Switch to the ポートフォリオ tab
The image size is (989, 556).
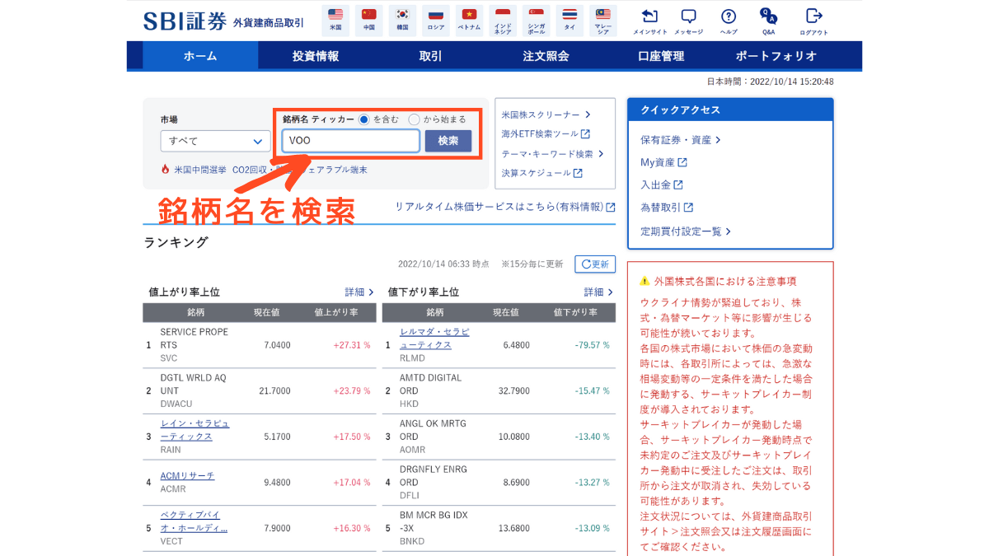click(x=776, y=56)
